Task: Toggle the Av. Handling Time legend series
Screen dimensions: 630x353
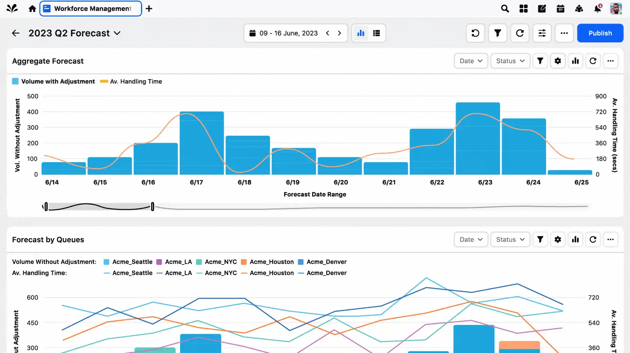Action: [x=131, y=82]
